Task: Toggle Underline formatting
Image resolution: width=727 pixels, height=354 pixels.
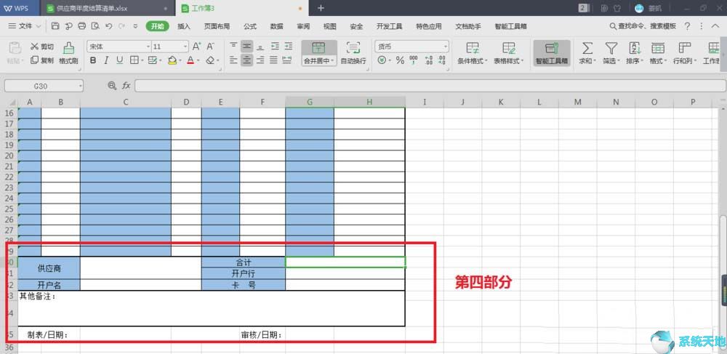Action: pyautogui.click(x=120, y=60)
